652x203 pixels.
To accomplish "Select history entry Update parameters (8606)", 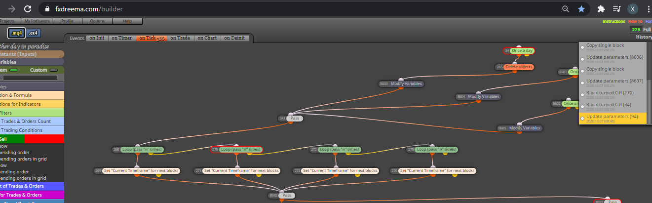I will (x=612, y=59).
